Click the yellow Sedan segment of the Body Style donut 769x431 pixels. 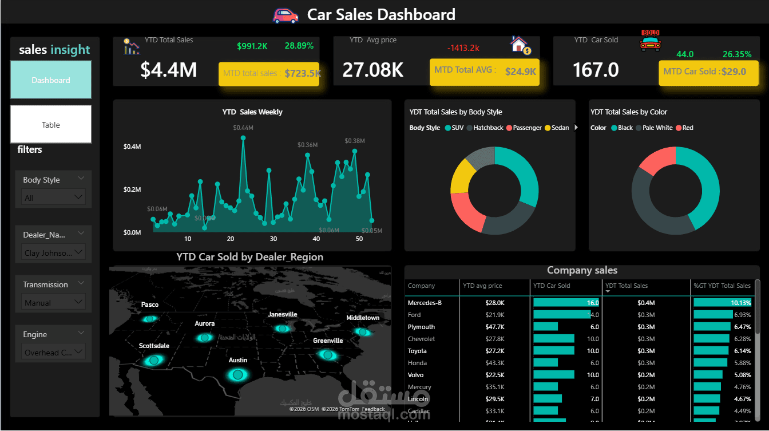tap(461, 176)
